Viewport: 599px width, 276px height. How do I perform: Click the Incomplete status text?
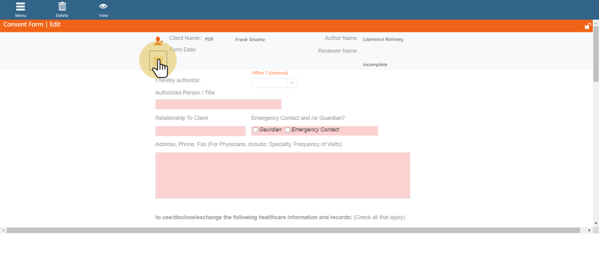[x=375, y=64]
